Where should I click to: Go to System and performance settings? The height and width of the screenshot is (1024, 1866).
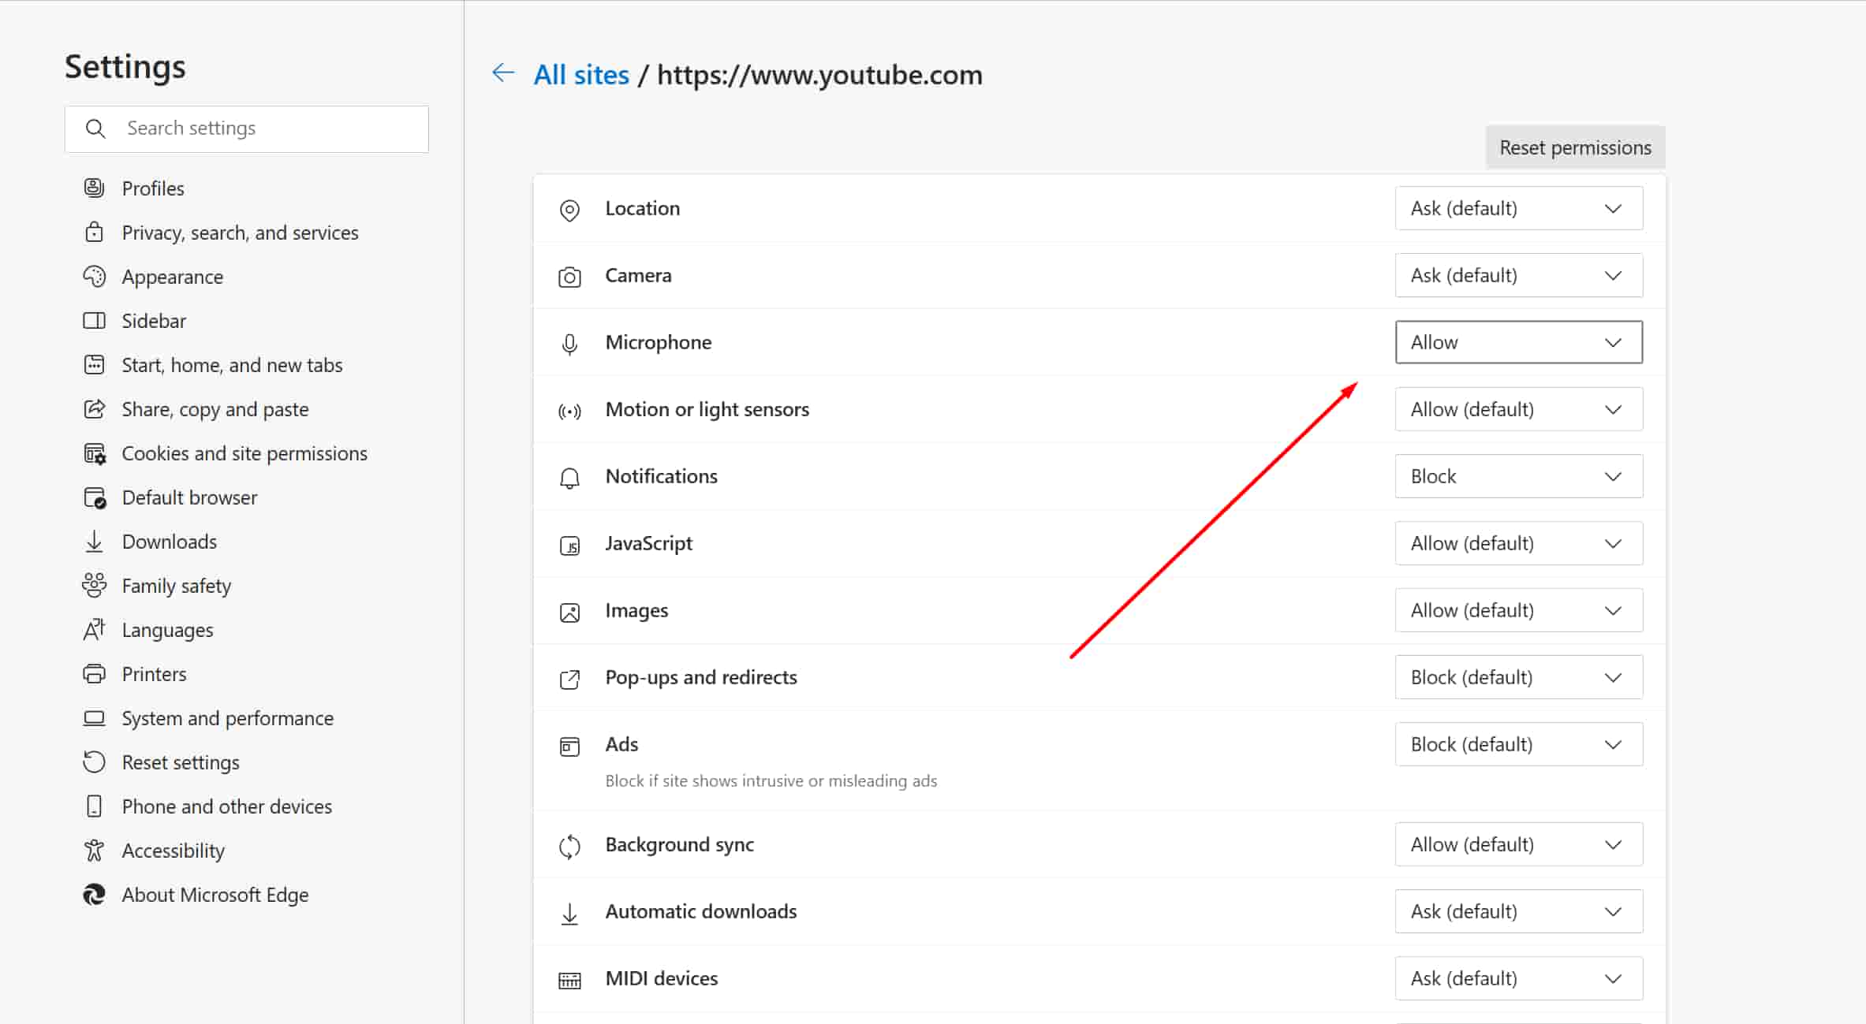click(227, 718)
